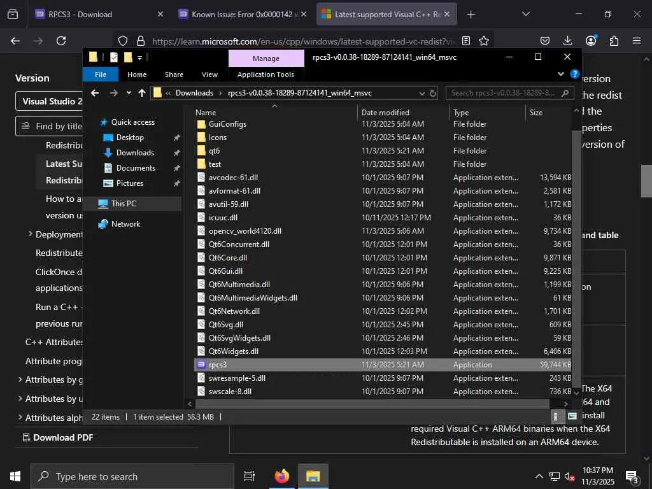Expand the Explorer ribbon chevron
This screenshot has width=652, height=489.
click(560, 74)
